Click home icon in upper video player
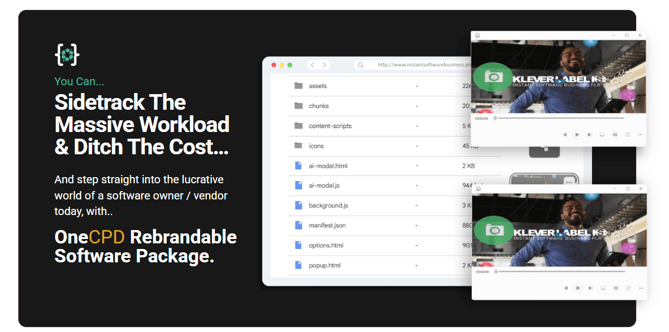 (478, 35)
